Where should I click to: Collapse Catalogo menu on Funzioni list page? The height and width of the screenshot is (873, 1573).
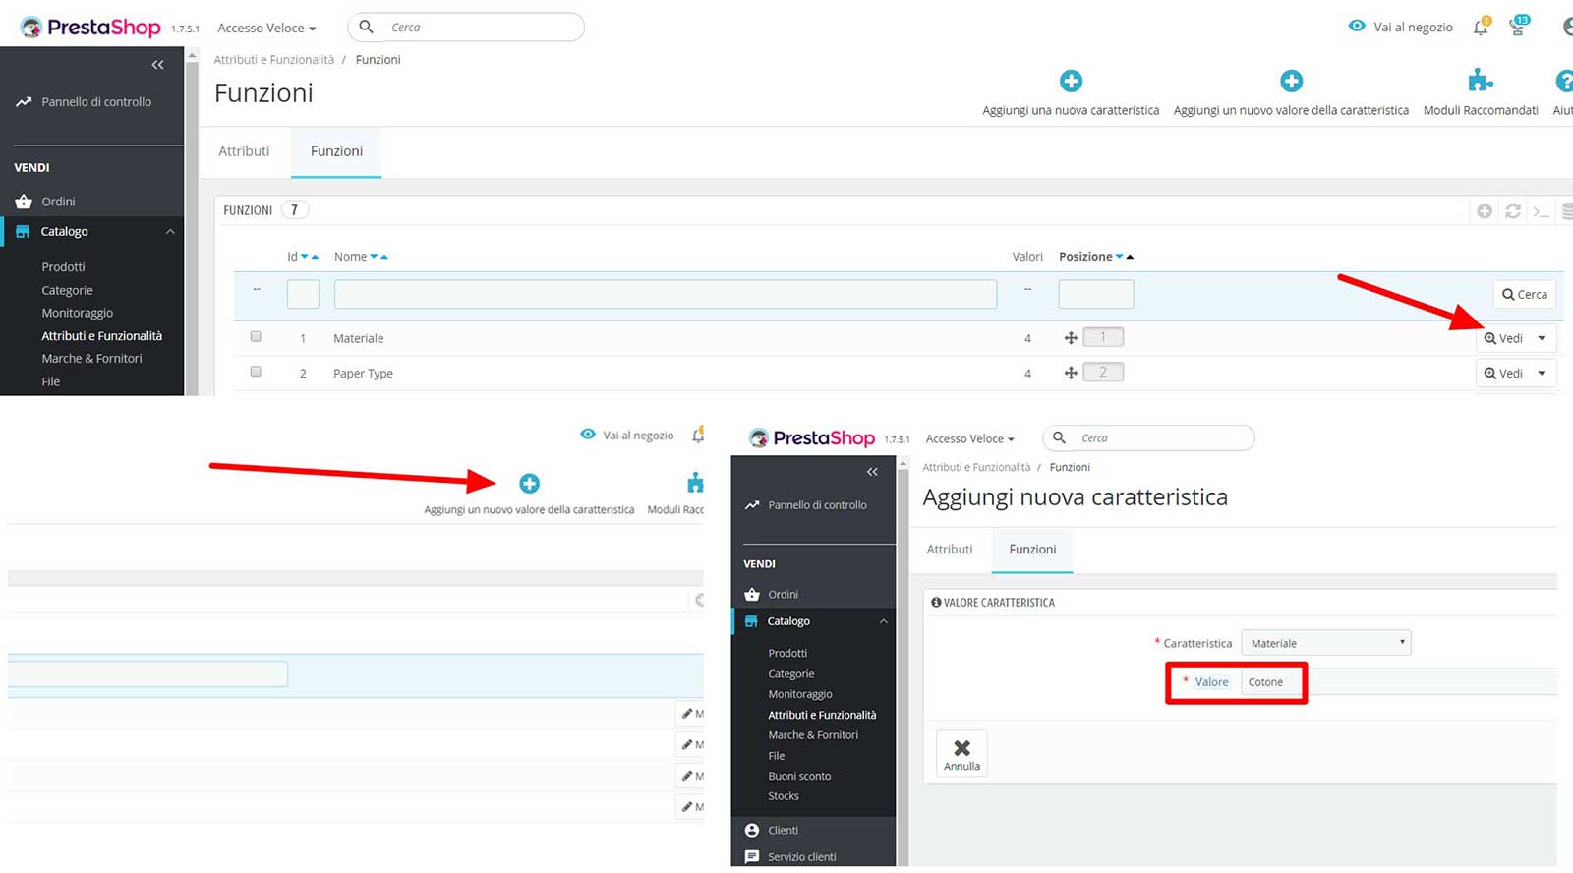click(x=170, y=232)
